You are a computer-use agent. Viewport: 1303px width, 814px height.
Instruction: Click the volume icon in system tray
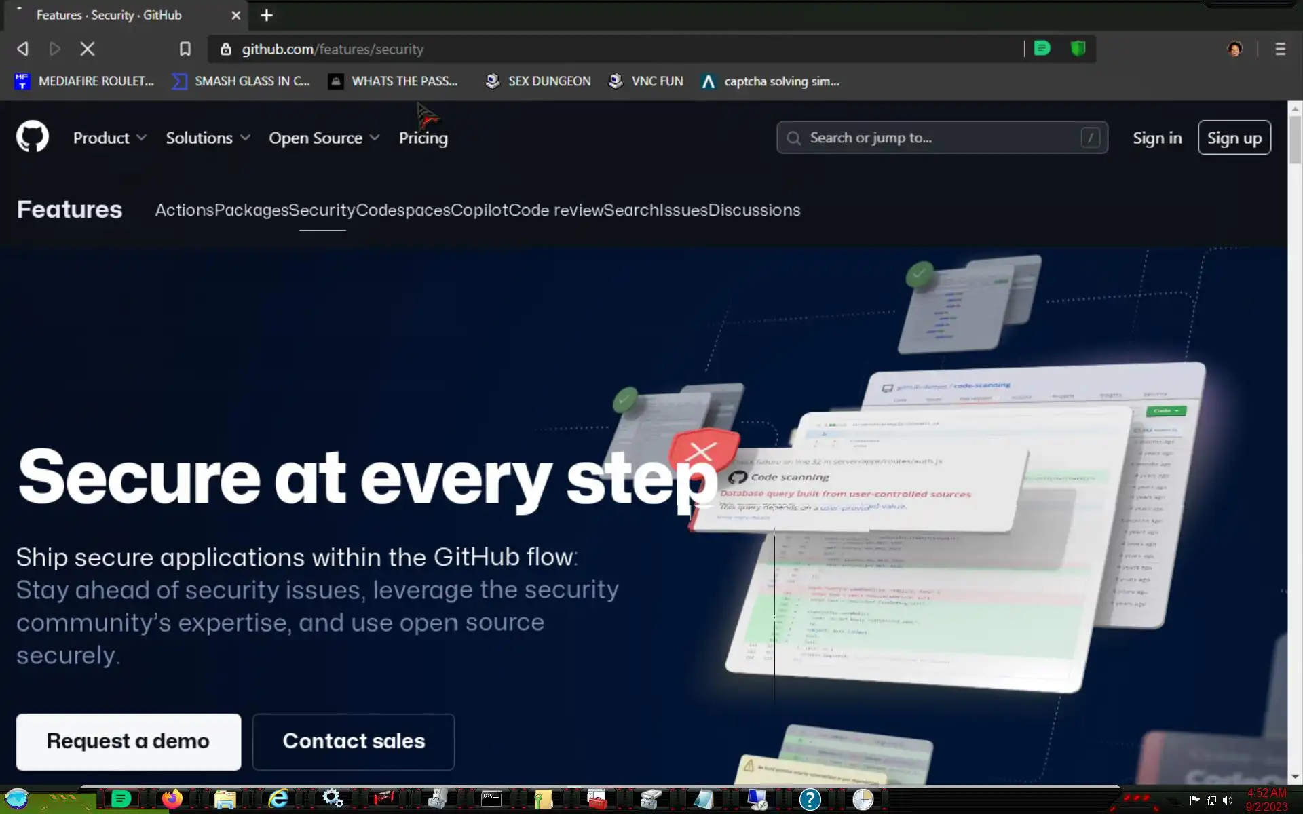pyautogui.click(x=1227, y=800)
